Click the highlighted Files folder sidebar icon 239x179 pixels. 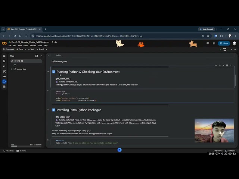tap(4, 82)
